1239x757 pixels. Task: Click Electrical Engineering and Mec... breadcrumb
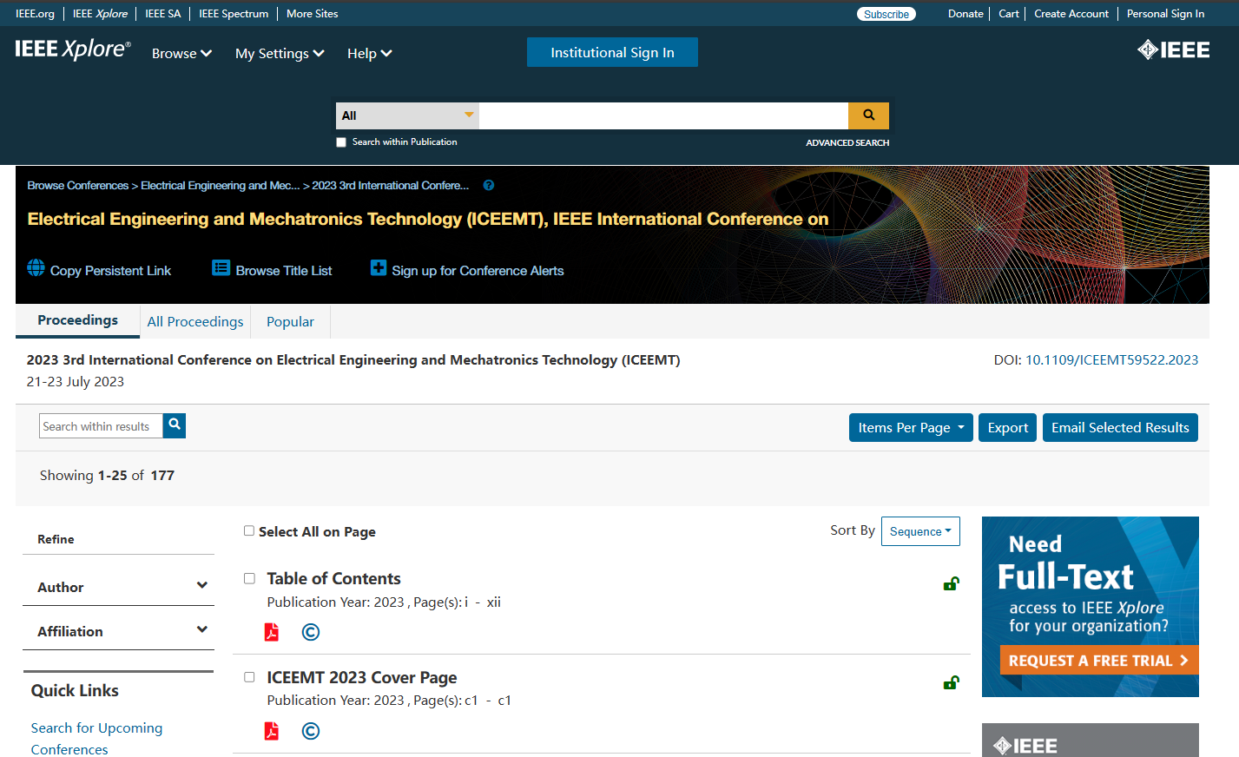point(220,186)
